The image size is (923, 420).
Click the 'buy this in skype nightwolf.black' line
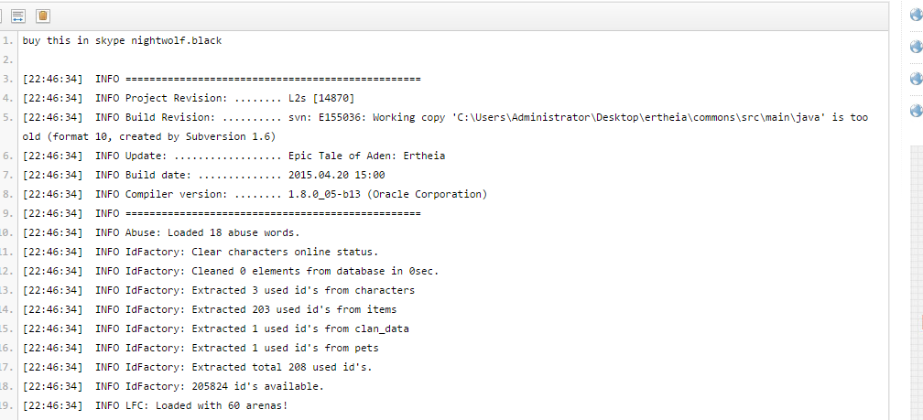pos(122,40)
